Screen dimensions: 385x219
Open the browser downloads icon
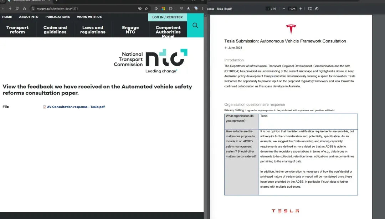188,9
